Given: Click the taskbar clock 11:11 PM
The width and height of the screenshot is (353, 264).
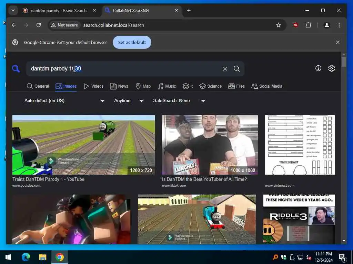Looking at the screenshot, I should coord(323,254).
